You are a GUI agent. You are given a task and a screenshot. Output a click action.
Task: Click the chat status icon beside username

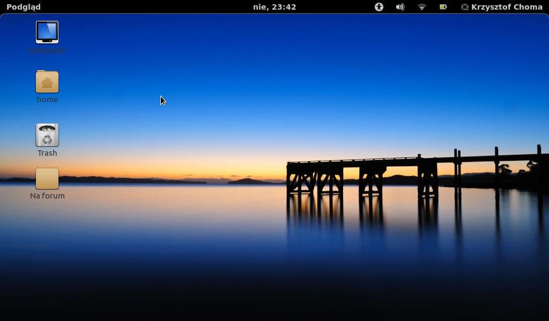point(465,7)
